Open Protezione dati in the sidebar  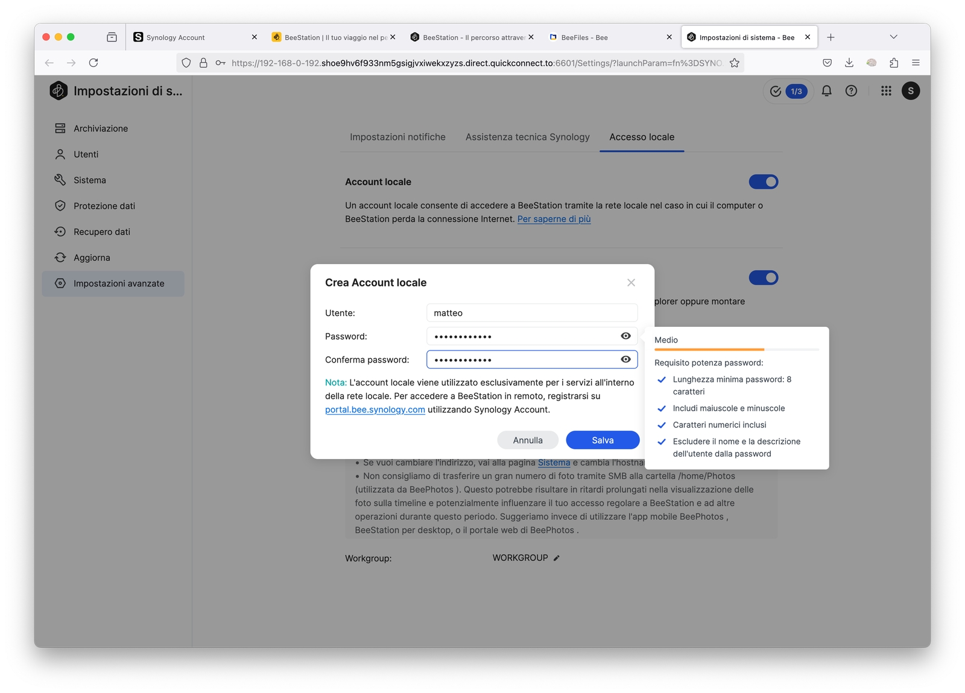pyautogui.click(x=113, y=206)
